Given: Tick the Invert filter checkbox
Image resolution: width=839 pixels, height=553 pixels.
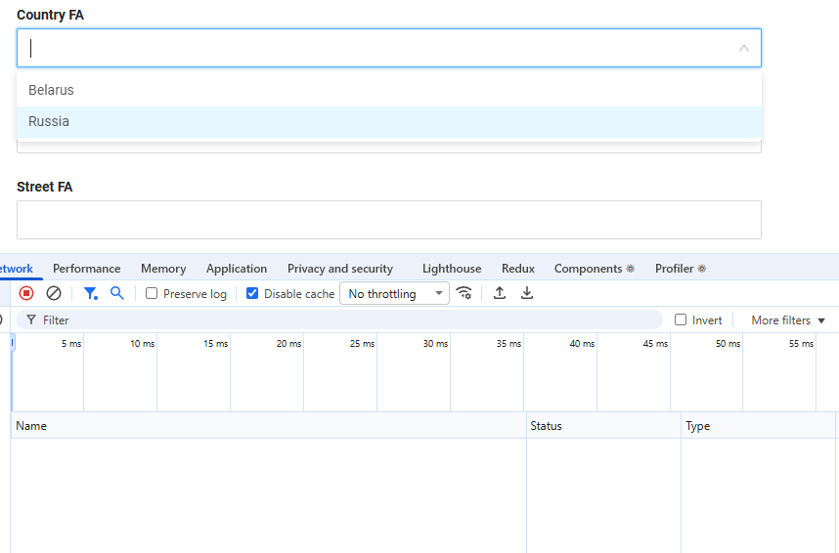Looking at the screenshot, I should coord(681,320).
